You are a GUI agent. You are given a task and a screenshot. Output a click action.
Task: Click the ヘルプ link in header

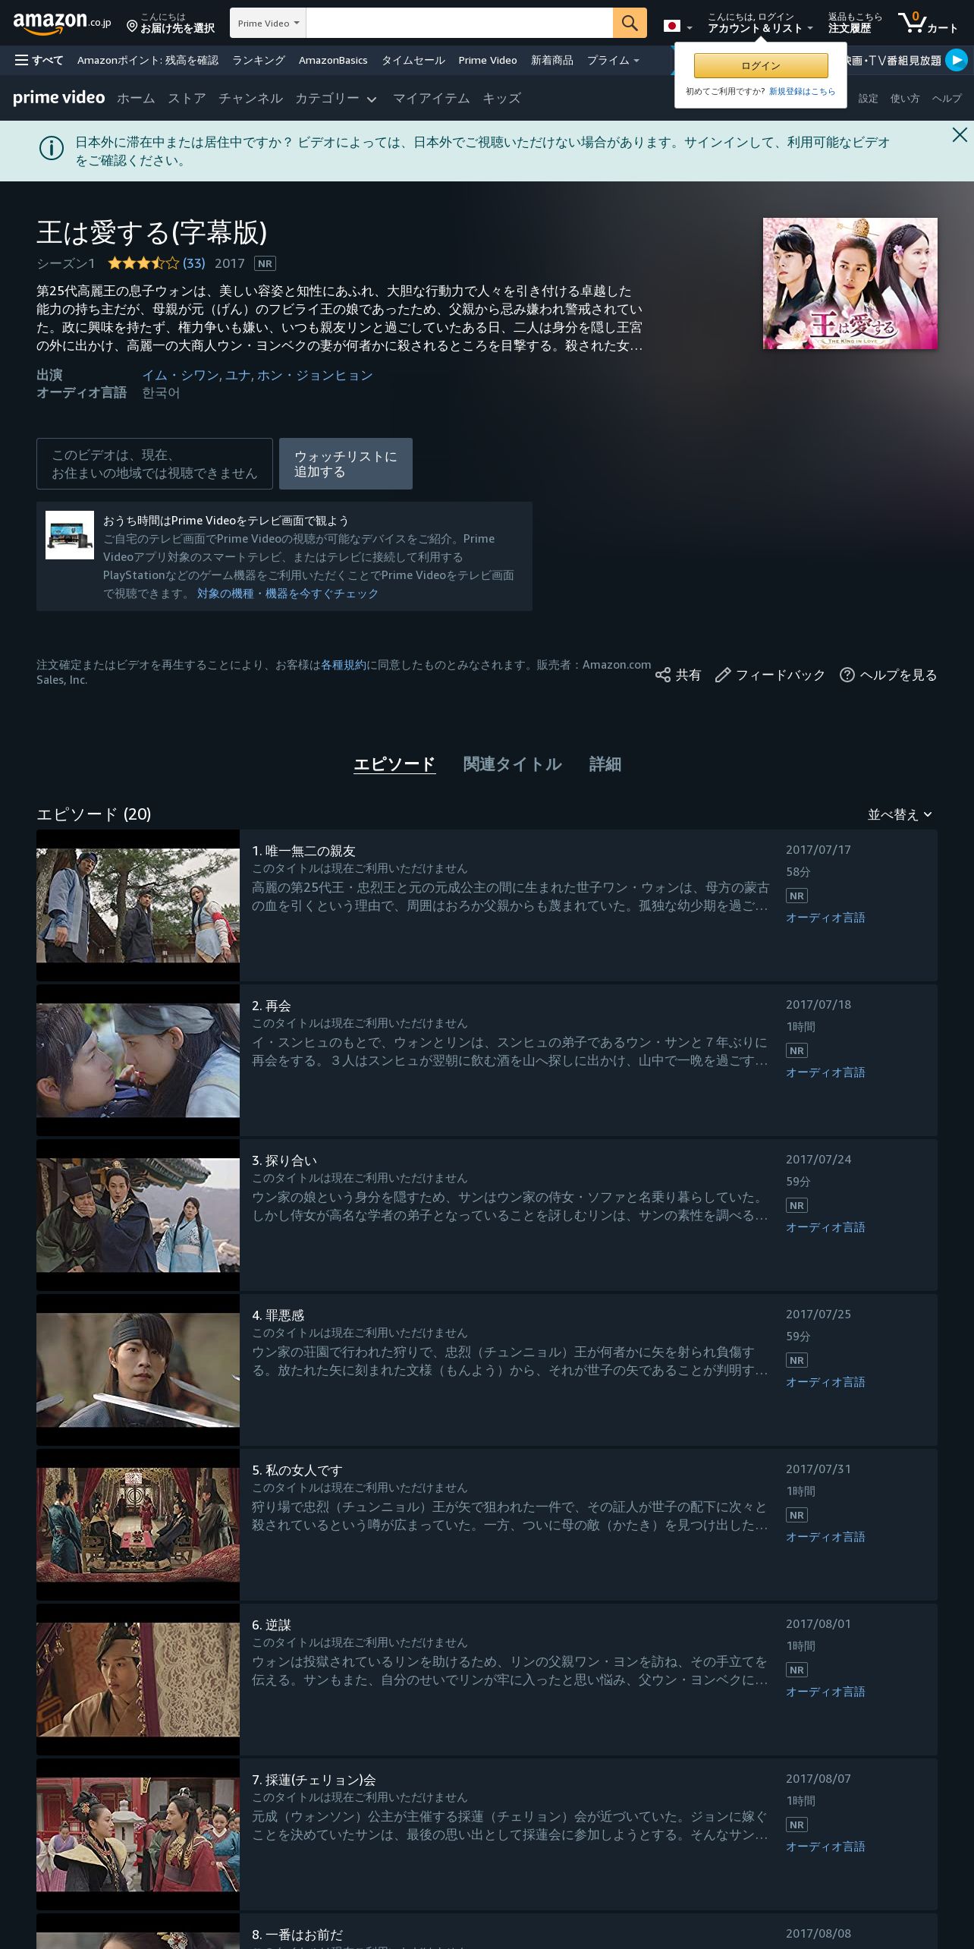point(947,99)
